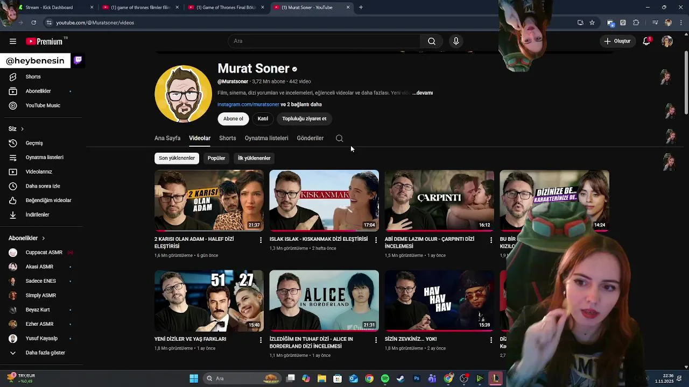Open a new browser tab

pos(361,8)
